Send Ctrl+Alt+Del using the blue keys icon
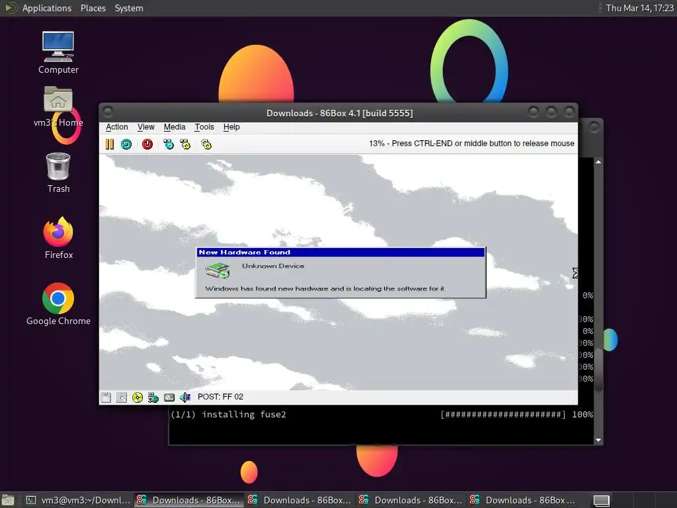Image resolution: width=677 pixels, height=508 pixels. coord(169,144)
